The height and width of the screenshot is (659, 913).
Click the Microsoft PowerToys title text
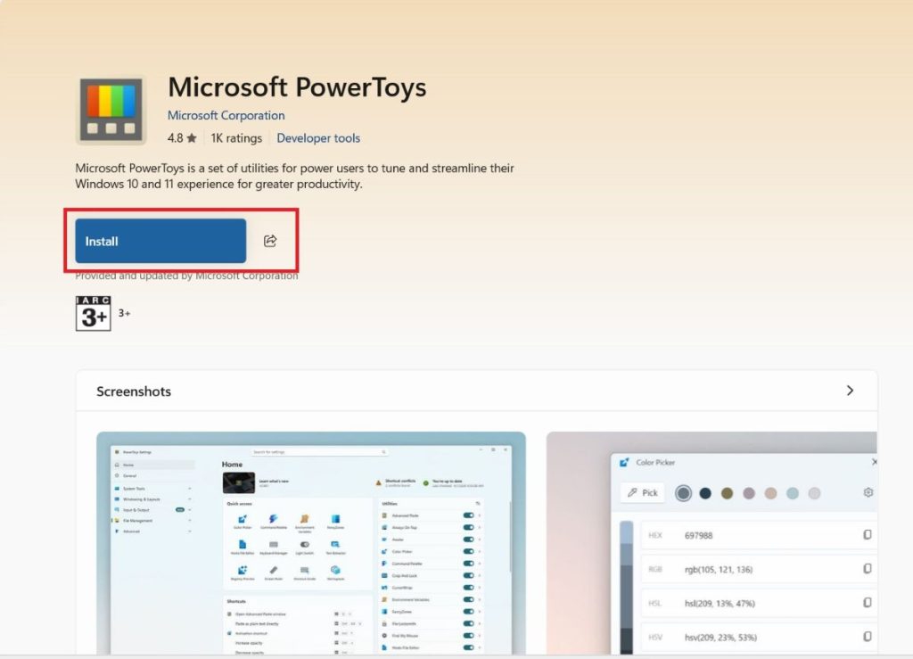coord(297,87)
